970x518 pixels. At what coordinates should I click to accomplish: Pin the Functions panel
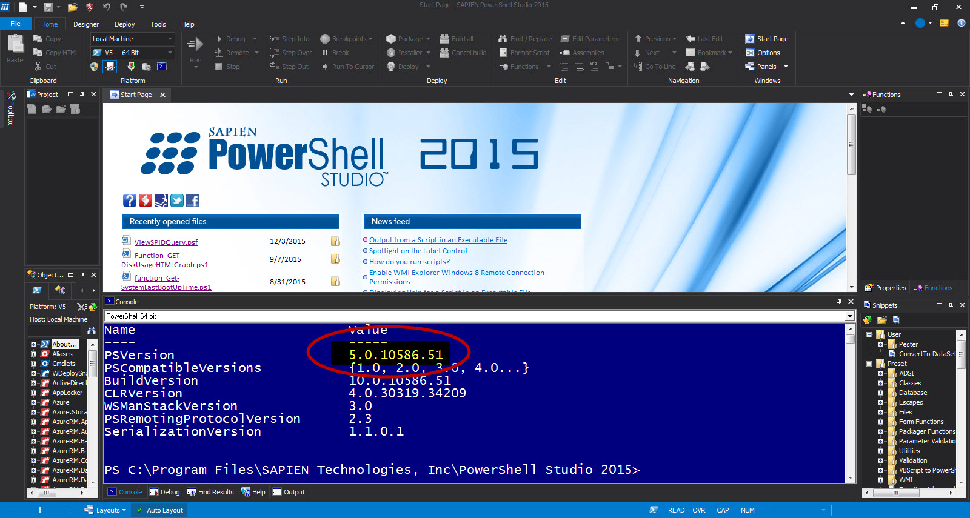(x=951, y=95)
